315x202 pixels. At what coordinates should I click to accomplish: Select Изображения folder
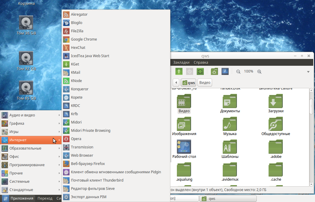184,127
